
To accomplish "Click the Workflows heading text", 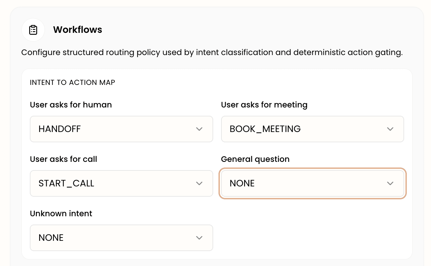I will tap(78, 30).
